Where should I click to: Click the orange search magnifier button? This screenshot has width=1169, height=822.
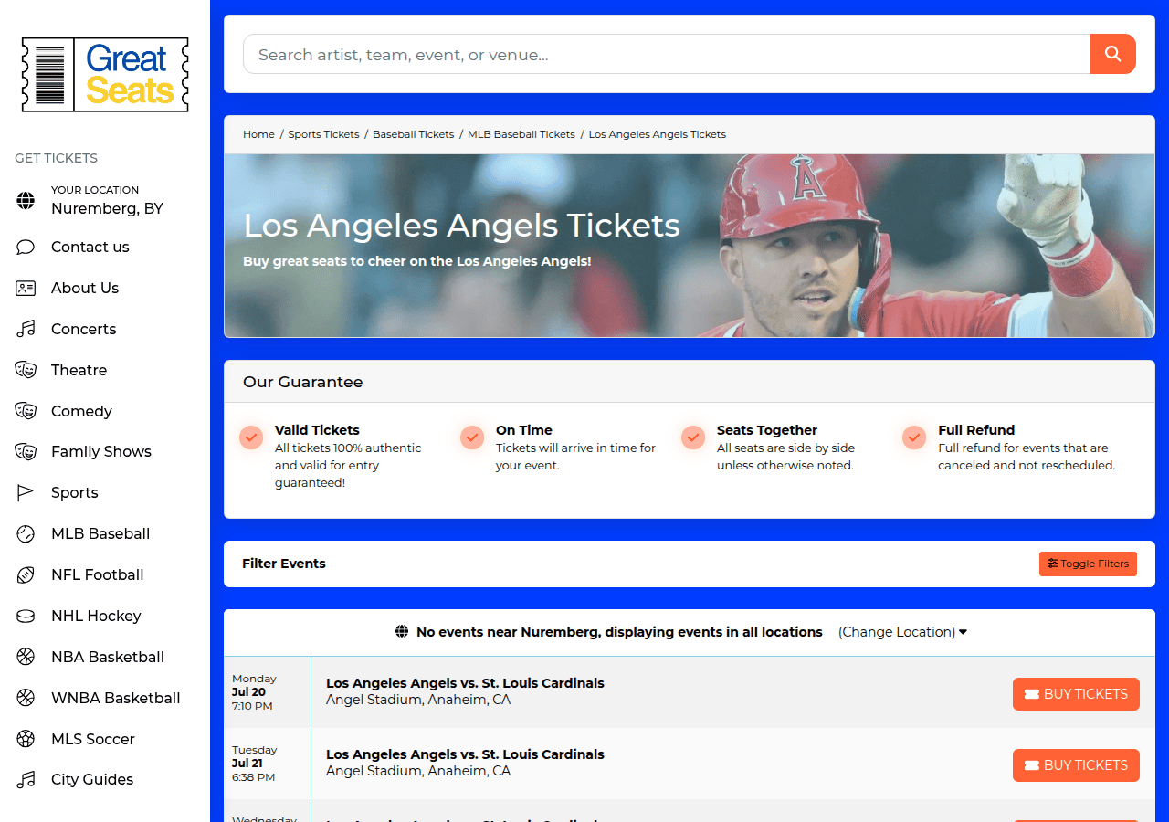[x=1112, y=54]
